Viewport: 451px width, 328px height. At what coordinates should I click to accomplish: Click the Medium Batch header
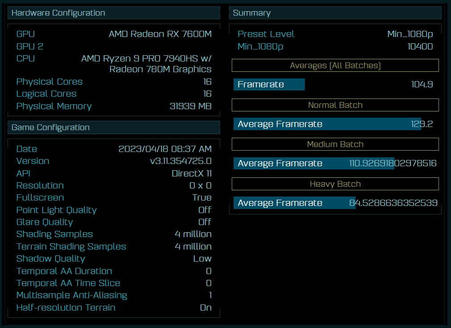click(x=335, y=144)
